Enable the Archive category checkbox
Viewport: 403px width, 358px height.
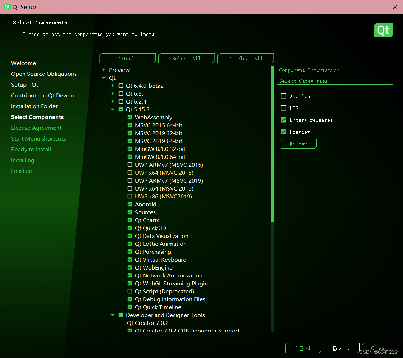(283, 96)
